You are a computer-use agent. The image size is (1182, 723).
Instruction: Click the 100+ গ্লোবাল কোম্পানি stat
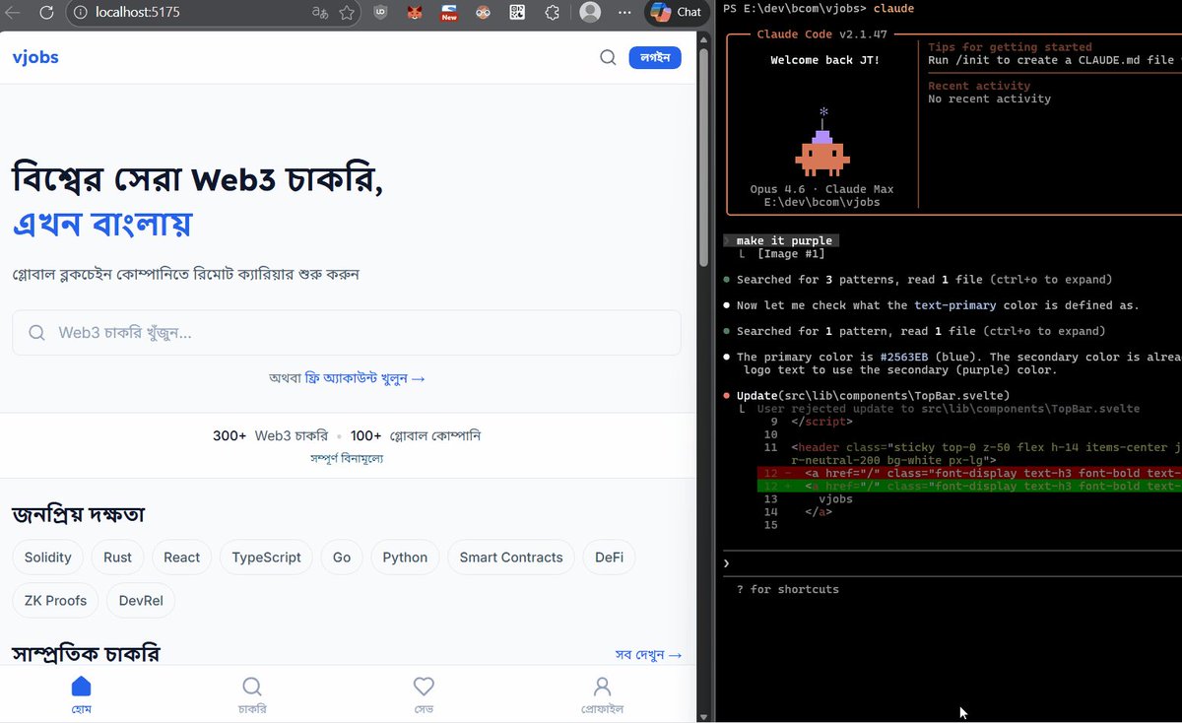(416, 435)
